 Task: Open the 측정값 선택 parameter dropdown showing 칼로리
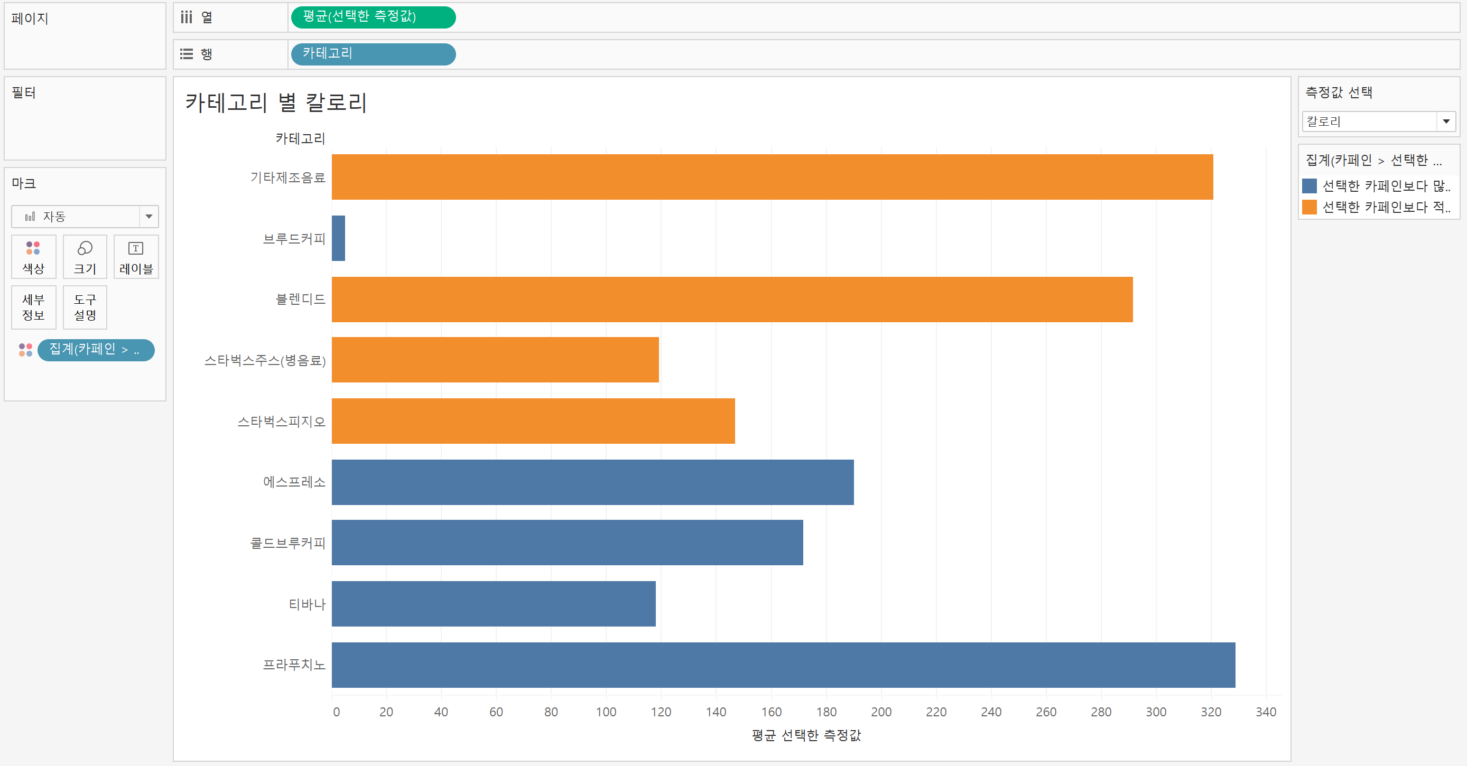click(x=1446, y=121)
